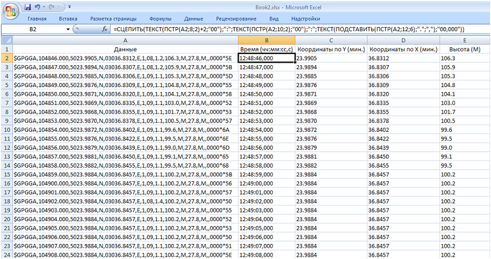Select the cell containing 99.0
Image resolution: width=491 pixels, height=259 pixels.
tap(465, 148)
